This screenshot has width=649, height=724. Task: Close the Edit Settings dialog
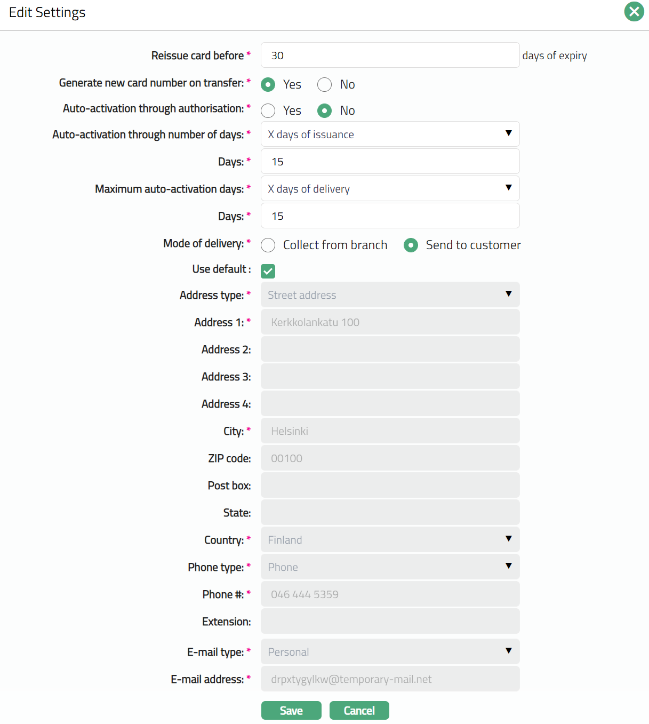(634, 11)
